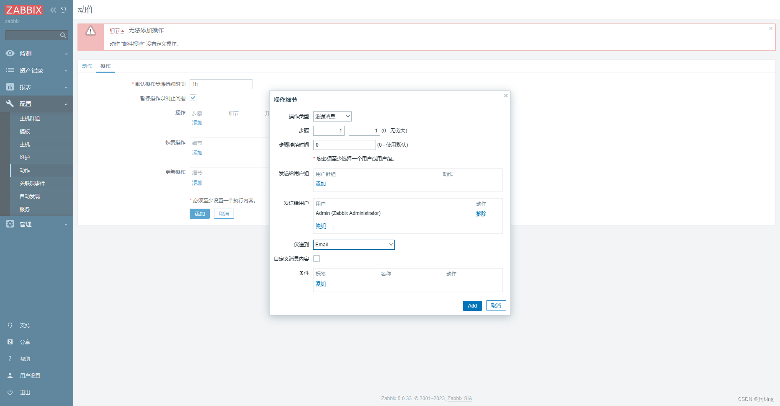
Task: Open 关联项事件 in sidebar
Action: 42,184
